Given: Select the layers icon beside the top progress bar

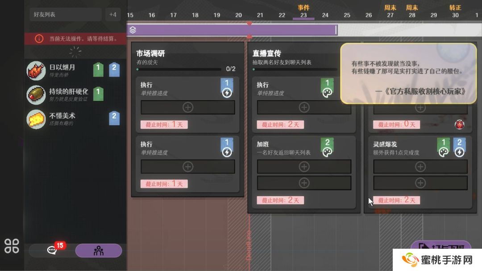Looking at the screenshot, I should pos(132,29).
